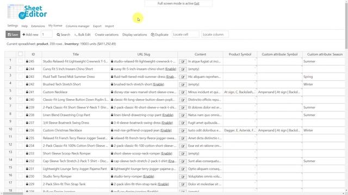
Task: Open content editor for Short-Sleeve Scoop-Neck Romper row
Action: tap(183, 154)
